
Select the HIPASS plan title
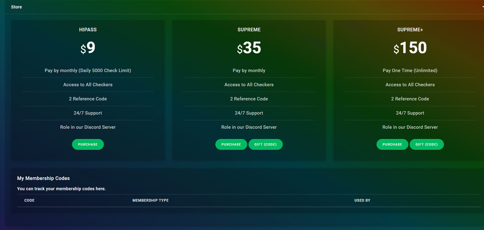coord(88,30)
